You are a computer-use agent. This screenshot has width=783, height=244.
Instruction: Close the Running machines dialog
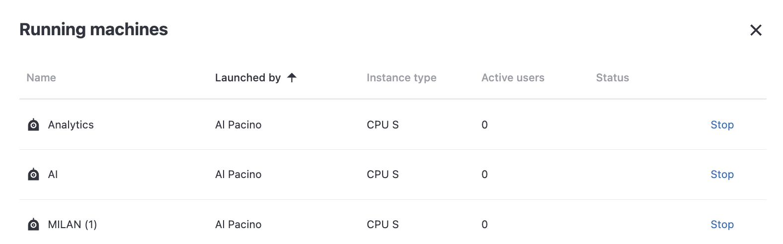point(756,30)
